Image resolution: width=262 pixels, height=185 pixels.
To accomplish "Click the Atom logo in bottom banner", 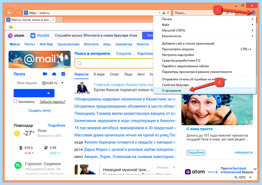I will click(x=195, y=172).
